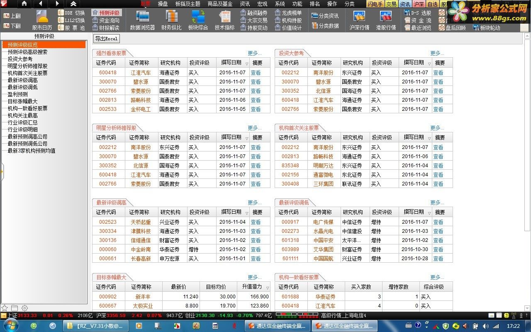Open the 商品及基金 menu

click(220, 4)
